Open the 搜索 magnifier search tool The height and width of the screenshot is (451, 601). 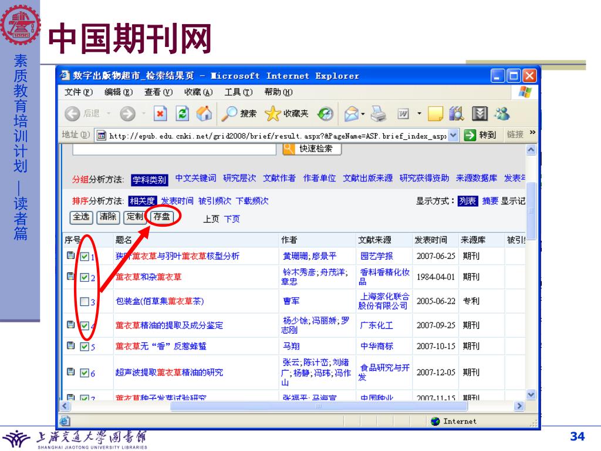click(239, 113)
